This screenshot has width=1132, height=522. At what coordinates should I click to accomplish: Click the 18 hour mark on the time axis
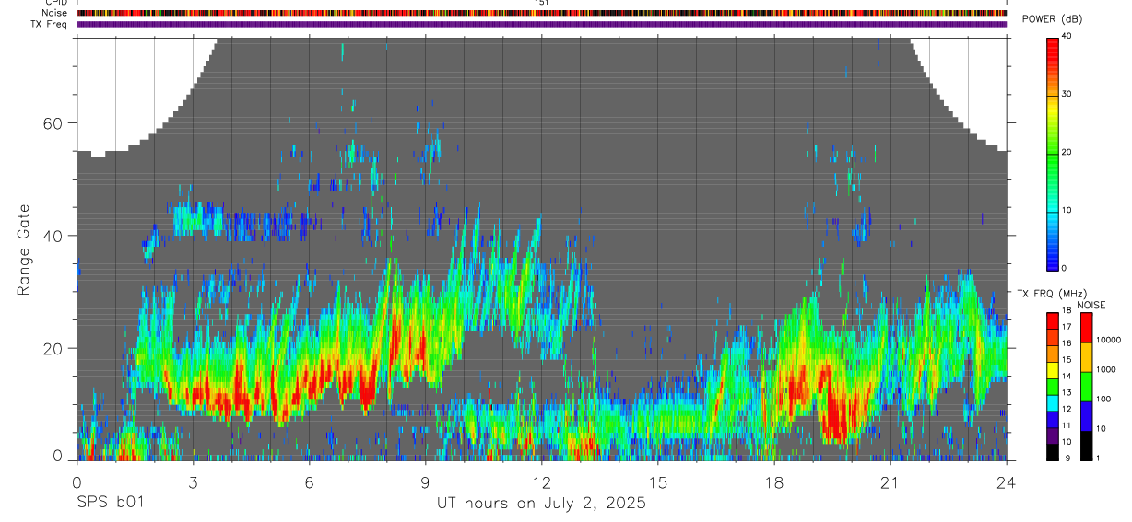pos(774,482)
